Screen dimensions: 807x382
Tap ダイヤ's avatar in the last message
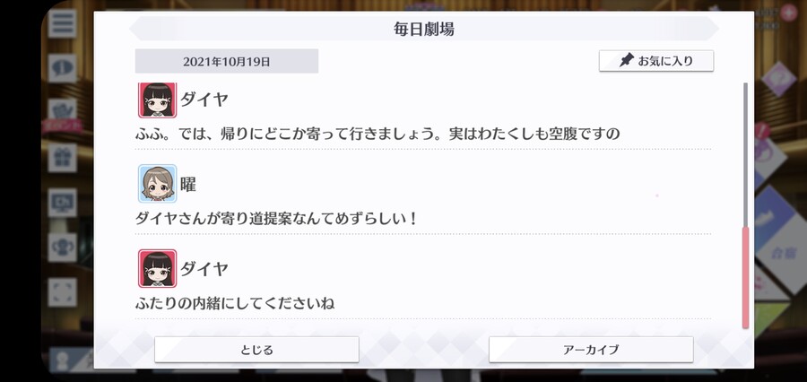coord(158,268)
